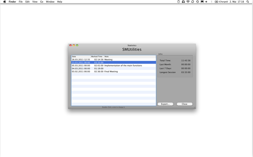
Task: Open the battery status (Charged) menu
Action: pos(221,2)
